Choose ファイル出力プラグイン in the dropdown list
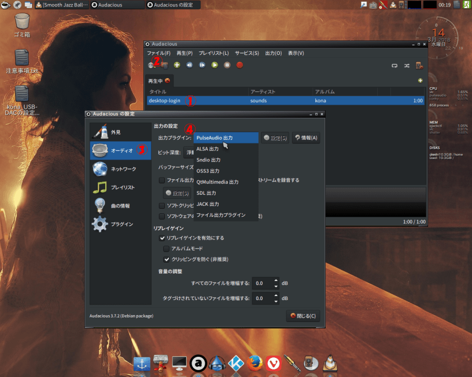Image resolution: width=472 pixels, height=377 pixels. 226,215
